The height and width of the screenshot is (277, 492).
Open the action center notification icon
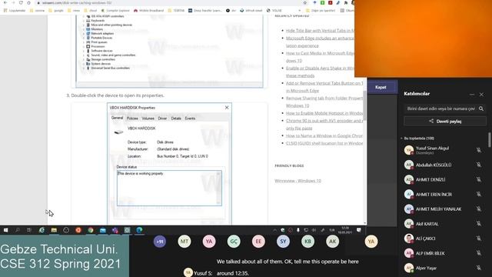[359, 230]
